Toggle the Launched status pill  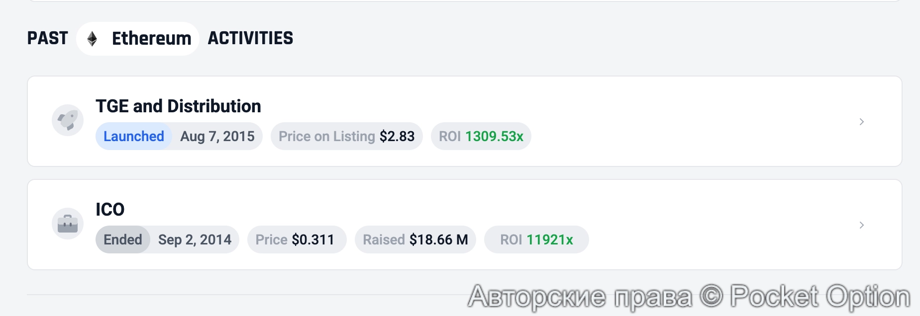(134, 136)
